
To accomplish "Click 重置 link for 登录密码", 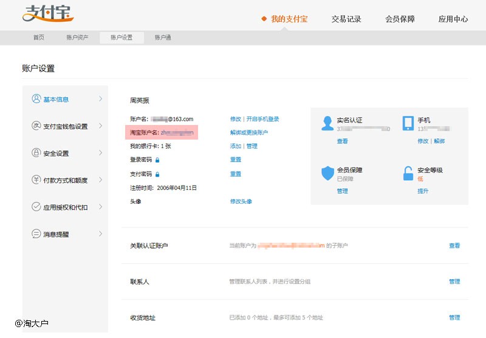I will [x=236, y=160].
